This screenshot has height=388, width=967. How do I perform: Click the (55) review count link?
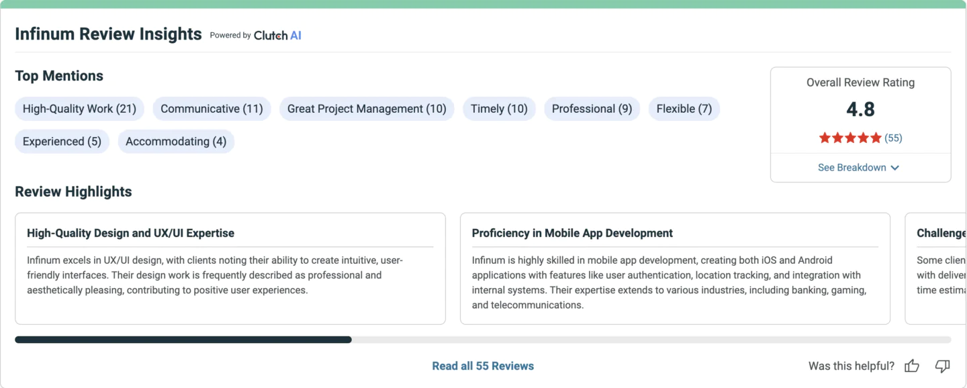893,138
